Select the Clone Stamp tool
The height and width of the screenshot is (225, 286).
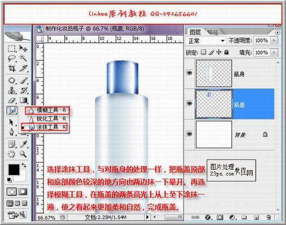(x=12, y=90)
